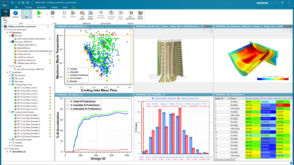Open the Summary view icon
The width and height of the screenshot is (294, 165).
pos(16,15)
